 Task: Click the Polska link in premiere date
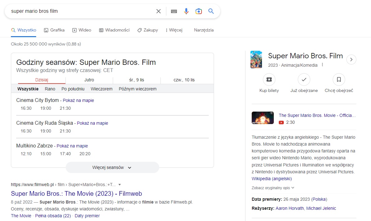pos(319,199)
